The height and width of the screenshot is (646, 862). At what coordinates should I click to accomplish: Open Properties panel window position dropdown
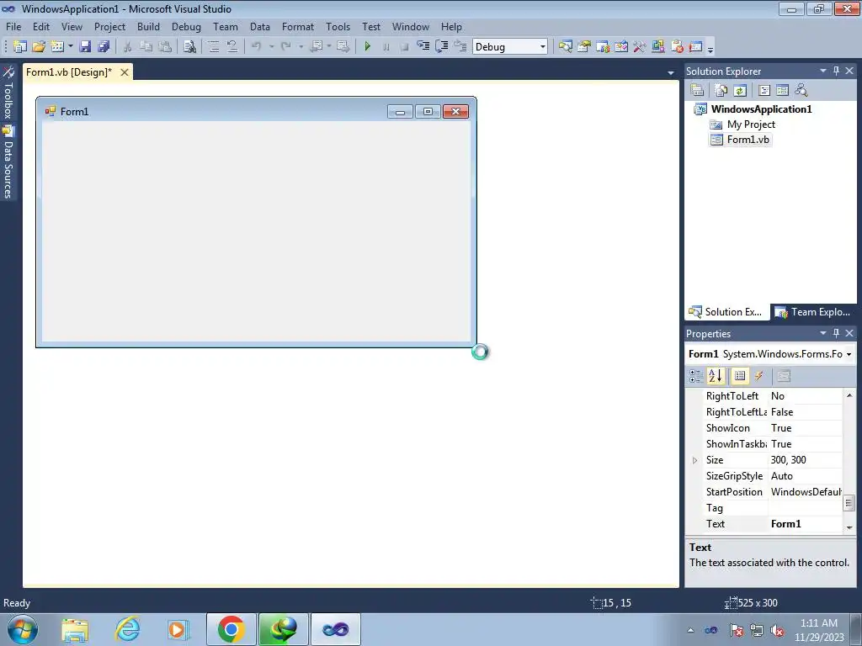[x=823, y=333]
